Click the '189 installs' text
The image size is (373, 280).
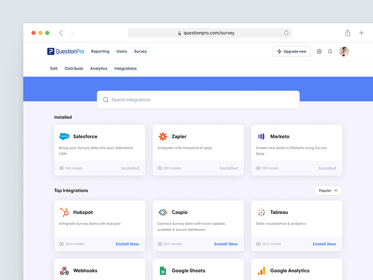[270, 168]
